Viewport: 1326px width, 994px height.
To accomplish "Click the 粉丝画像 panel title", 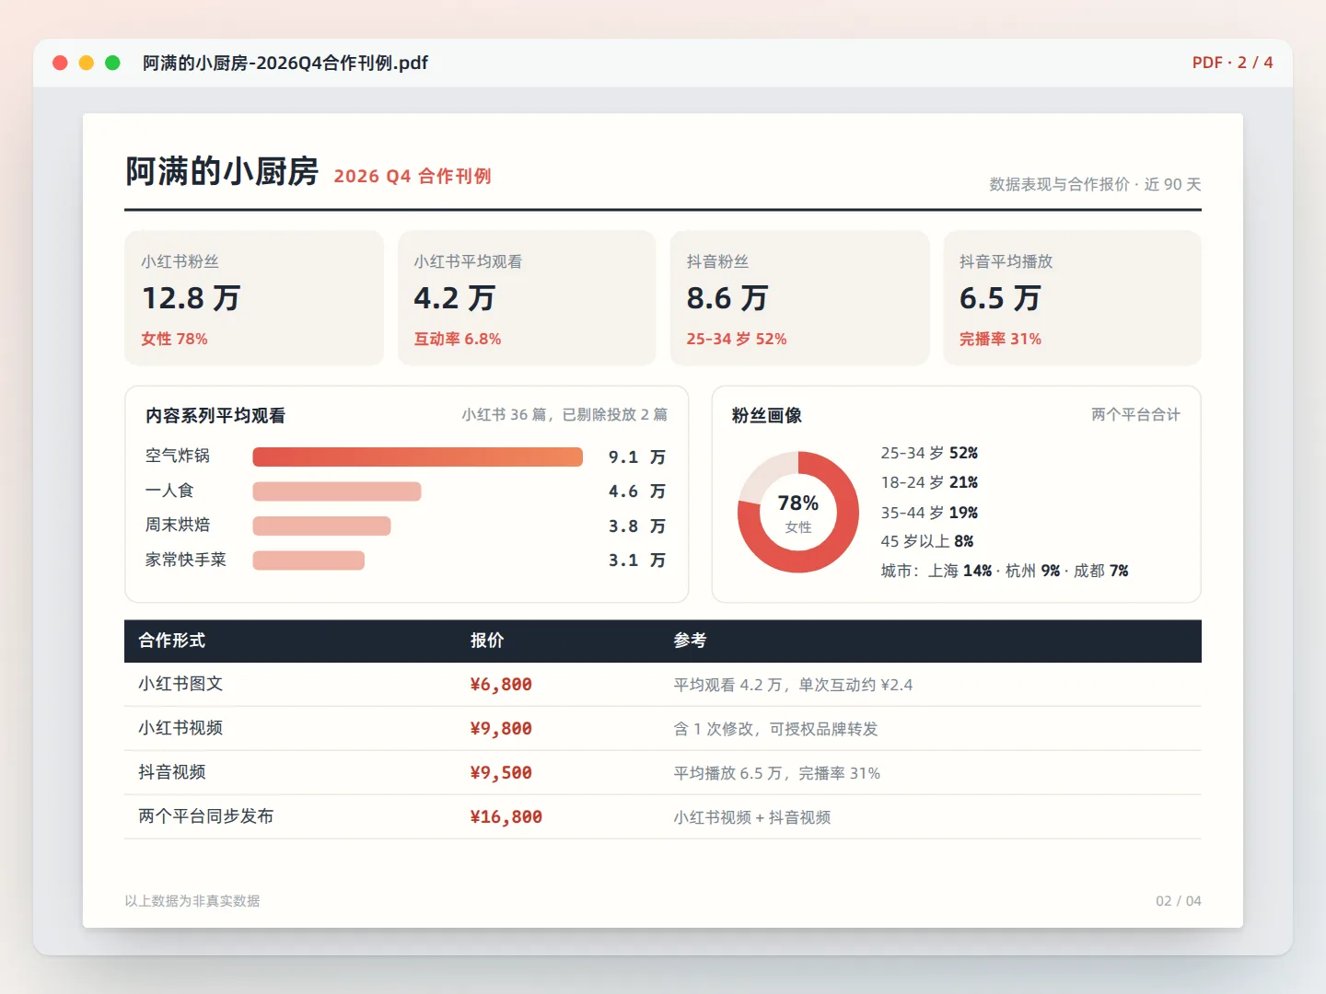I will click(x=767, y=415).
